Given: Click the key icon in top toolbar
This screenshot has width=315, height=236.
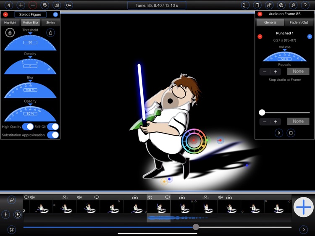Looking at the screenshot, I should click(x=69, y=5).
